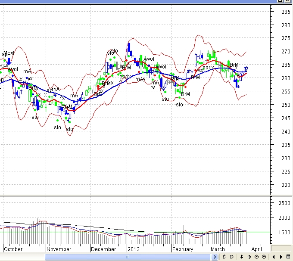Zoom in with the plus icon
Viewport: 293px width, 261px height.
point(264,257)
